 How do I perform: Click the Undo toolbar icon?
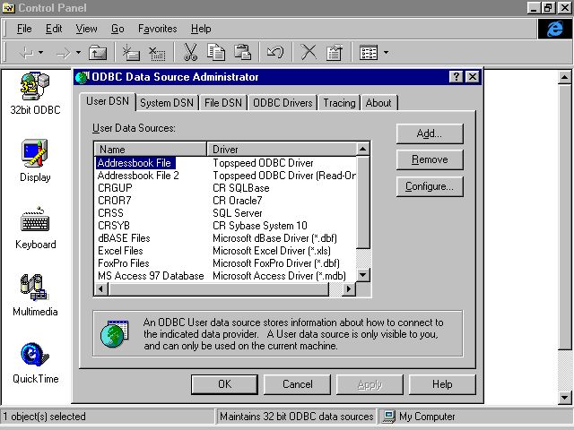275,52
